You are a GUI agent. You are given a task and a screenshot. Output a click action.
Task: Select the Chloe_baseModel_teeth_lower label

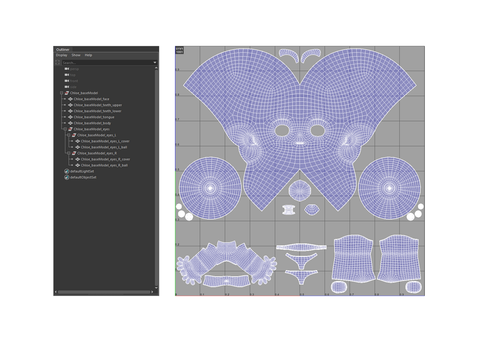(98, 111)
